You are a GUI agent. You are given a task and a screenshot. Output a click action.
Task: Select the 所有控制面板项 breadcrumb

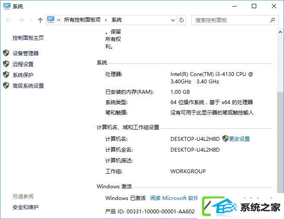[x=82, y=20]
